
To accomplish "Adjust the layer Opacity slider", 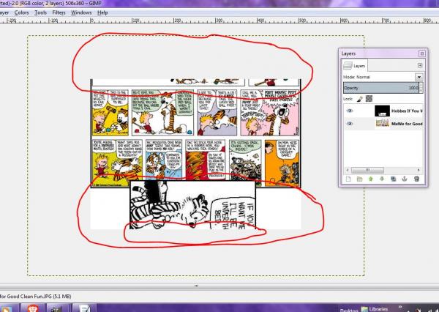I will pyautogui.click(x=381, y=88).
